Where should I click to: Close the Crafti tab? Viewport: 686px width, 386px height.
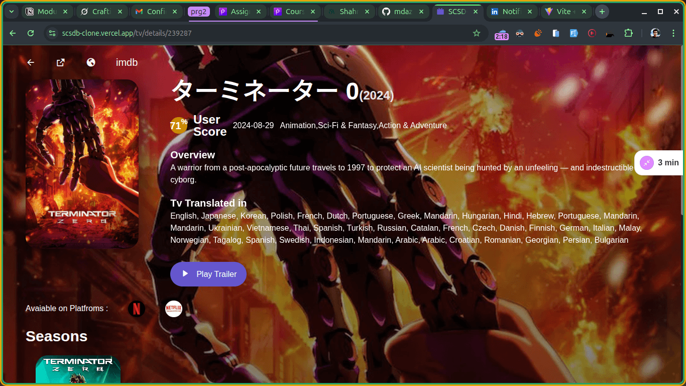(120, 12)
